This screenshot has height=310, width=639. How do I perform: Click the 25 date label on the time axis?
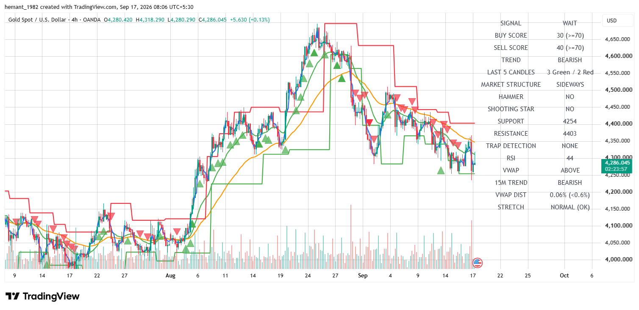tap(528, 276)
